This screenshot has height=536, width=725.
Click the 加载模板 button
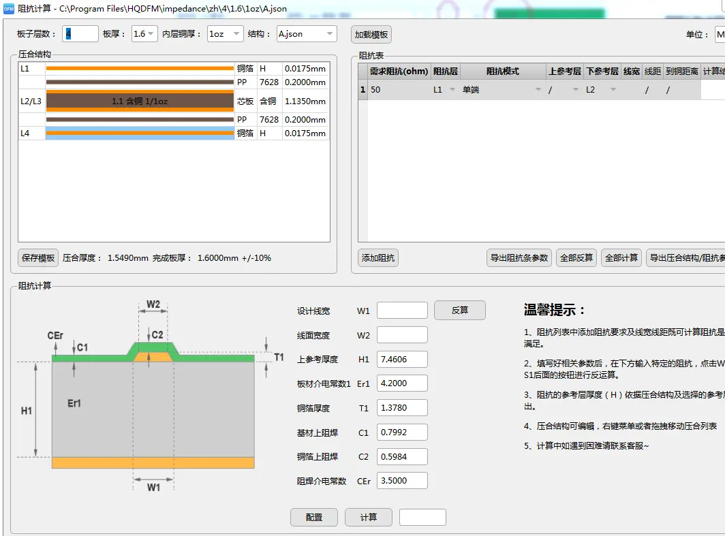pyautogui.click(x=371, y=35)
